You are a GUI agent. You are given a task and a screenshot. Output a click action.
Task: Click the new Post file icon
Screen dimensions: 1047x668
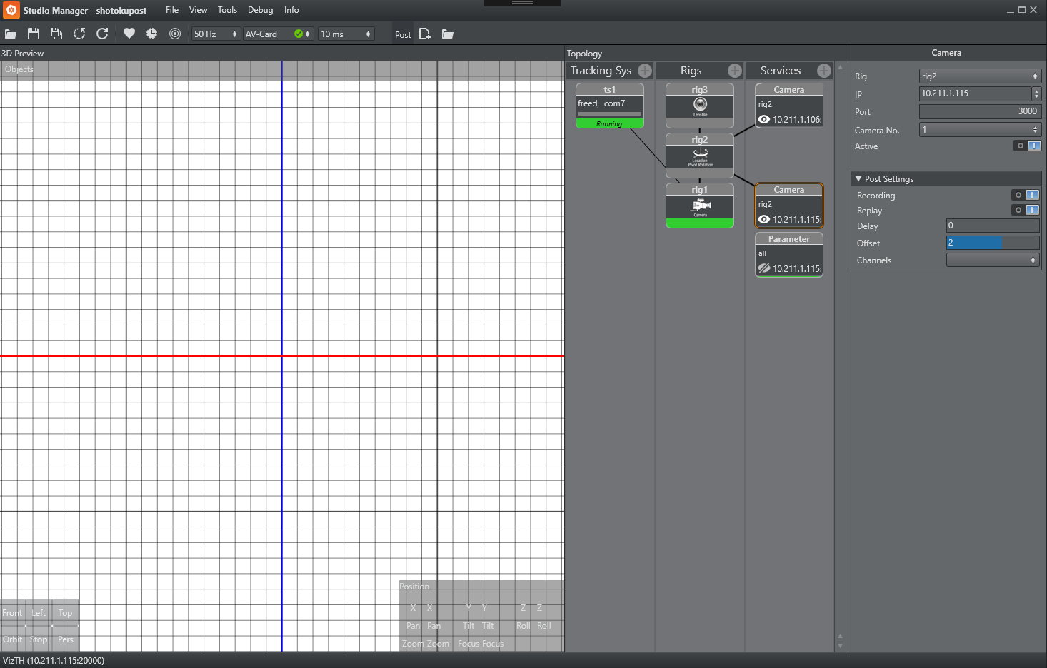(425, 34)
